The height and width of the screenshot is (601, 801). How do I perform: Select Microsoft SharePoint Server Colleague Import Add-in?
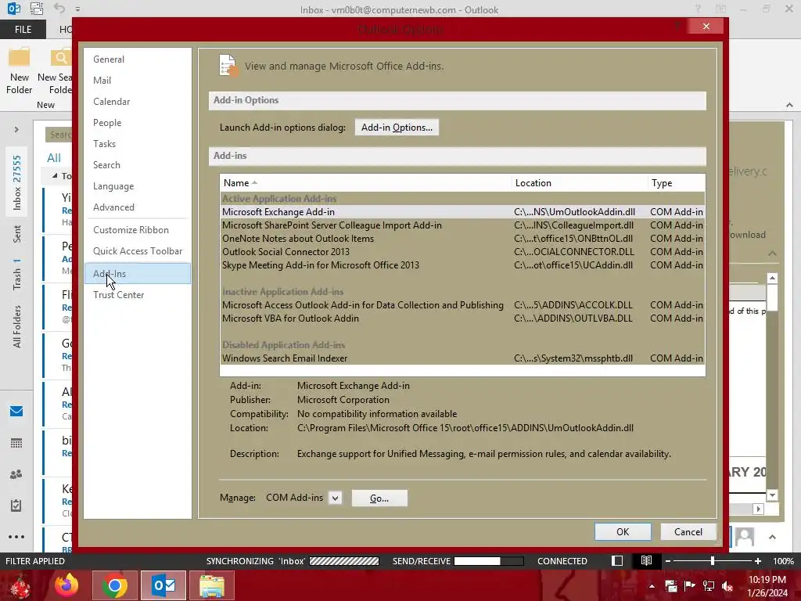click(x=462, y=225)
